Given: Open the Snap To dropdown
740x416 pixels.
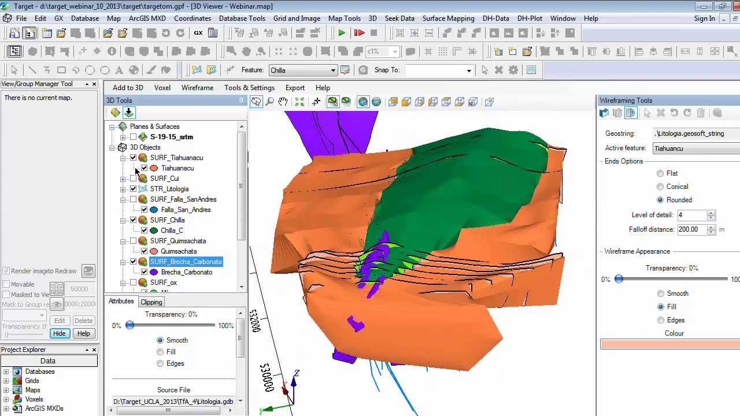Looking at the screenshot, I should click(438, 70).
